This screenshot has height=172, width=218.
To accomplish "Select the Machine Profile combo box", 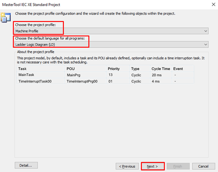I will coord(111,31).
